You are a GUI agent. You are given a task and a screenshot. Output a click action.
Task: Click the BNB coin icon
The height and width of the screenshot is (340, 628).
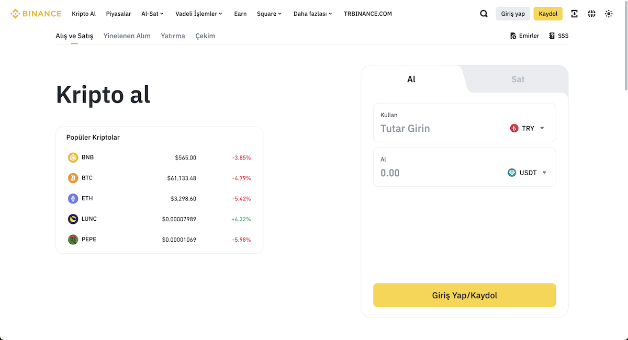73,157
